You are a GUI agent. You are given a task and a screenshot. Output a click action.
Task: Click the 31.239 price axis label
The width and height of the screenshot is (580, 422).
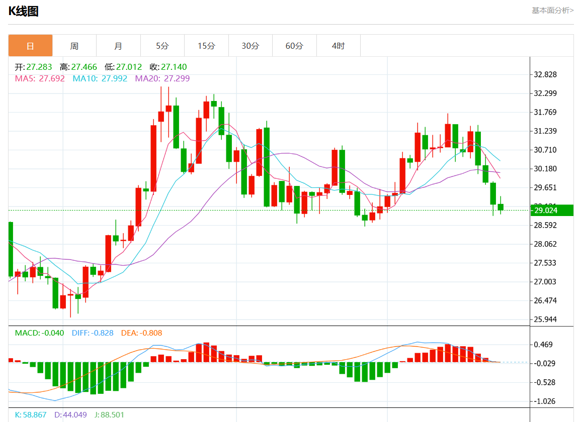pyautogui.click(x=545, y=131)
